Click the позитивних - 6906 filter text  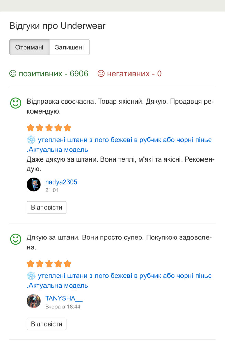[53, 74]
